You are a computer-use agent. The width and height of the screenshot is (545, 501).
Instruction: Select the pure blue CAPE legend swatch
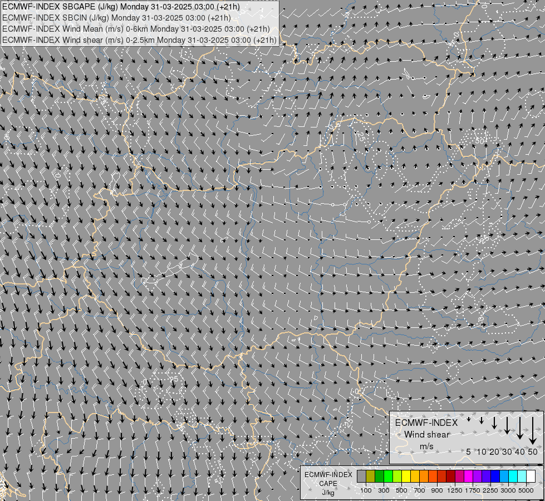click(x=495, y=476)
